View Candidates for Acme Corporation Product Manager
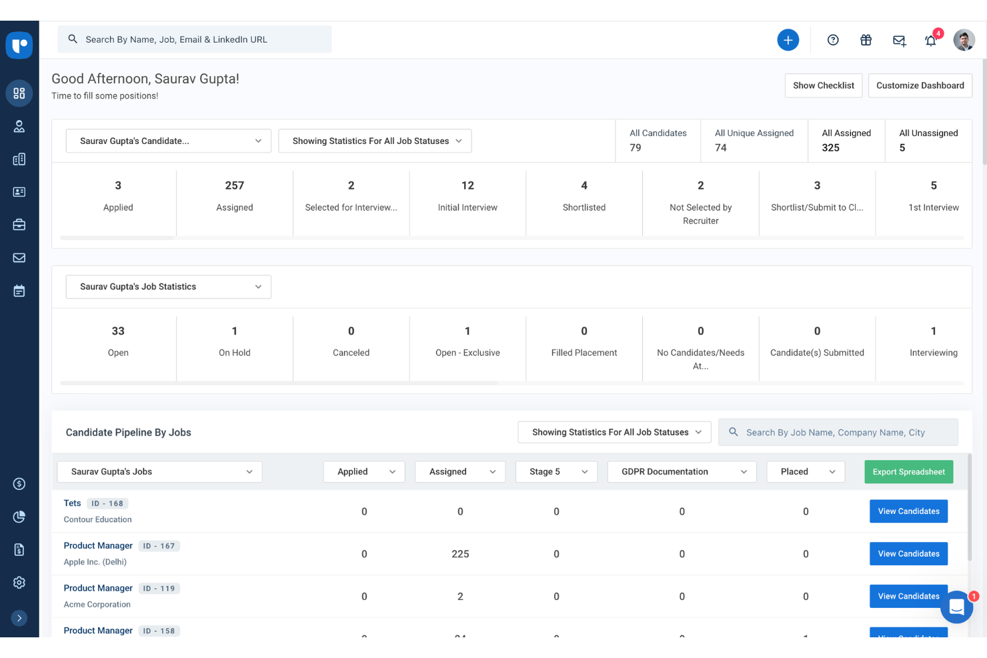 click(x=908, y=596)
